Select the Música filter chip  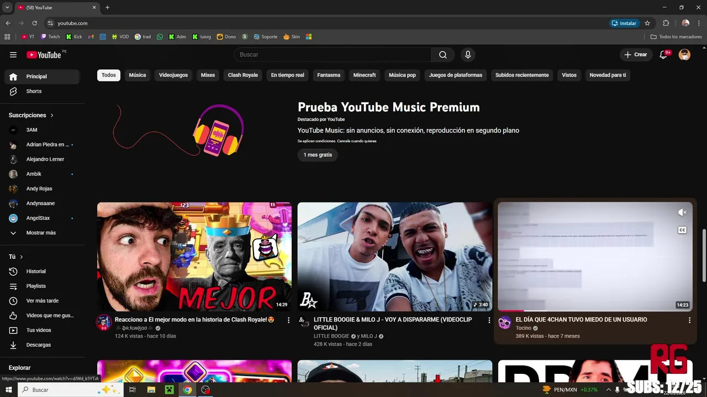coord(138,75)
